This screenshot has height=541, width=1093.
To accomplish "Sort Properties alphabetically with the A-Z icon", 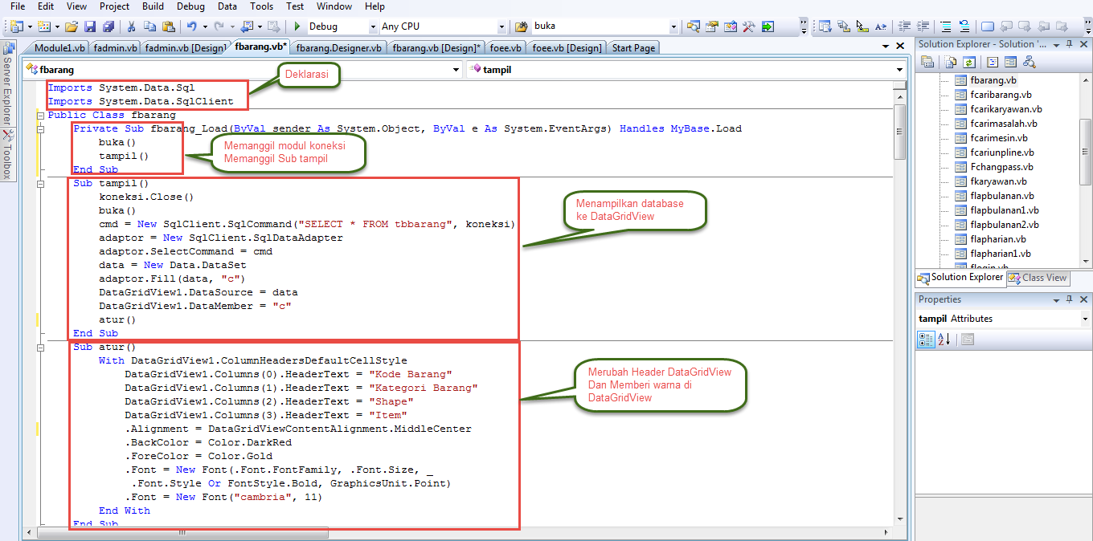I will pos(942,339).
